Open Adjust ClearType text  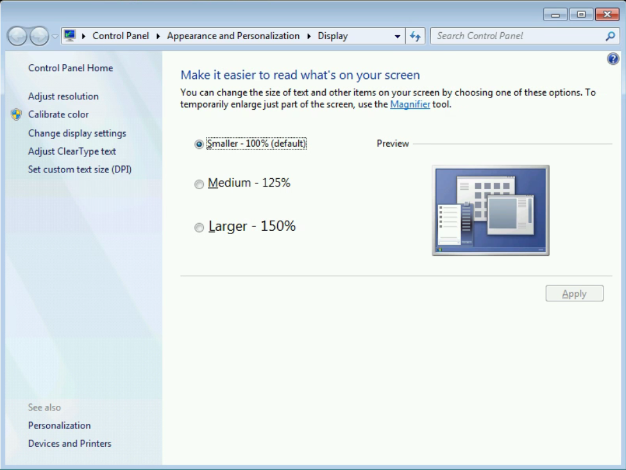click(x=72, y=151)
